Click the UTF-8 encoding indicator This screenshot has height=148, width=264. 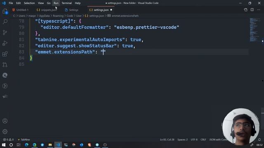194,140
